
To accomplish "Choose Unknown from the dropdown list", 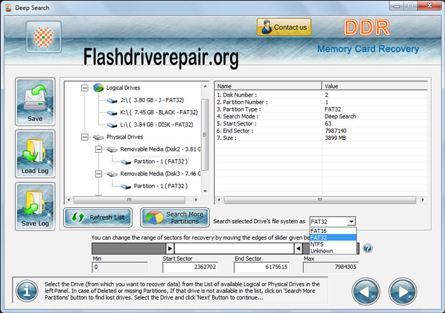I will point(333,251).
